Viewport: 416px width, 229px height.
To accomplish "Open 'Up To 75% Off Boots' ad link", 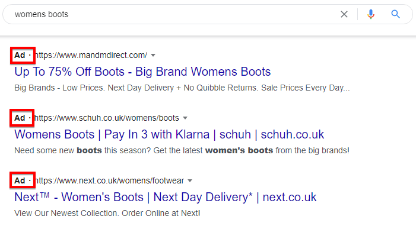I will tap(142, 72).
